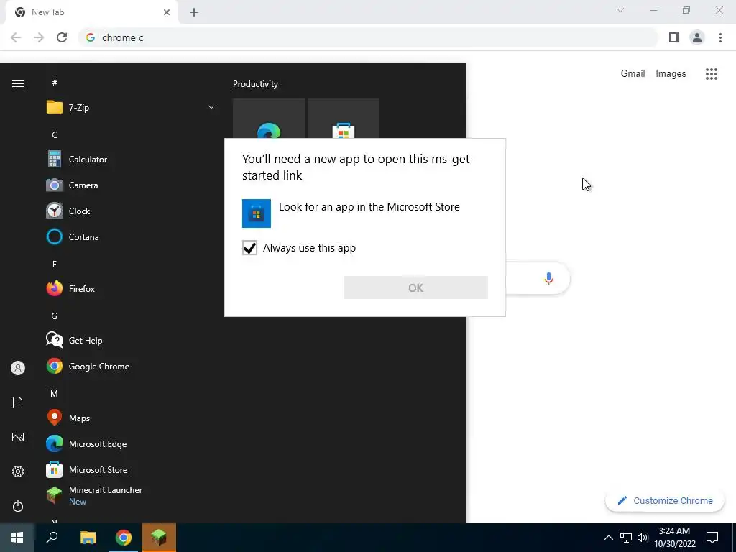Close the New Tab tab

(x=167, y=12)
